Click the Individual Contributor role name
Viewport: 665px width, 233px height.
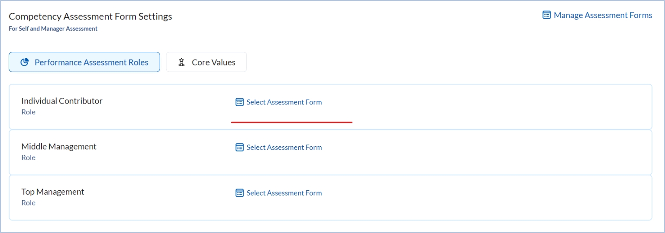point(62,101)
